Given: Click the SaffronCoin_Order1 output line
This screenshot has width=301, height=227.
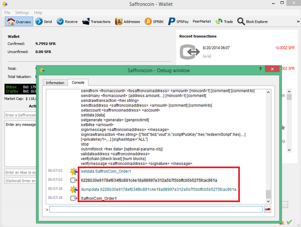Looking at the screenshot, I should coord(99,198).
